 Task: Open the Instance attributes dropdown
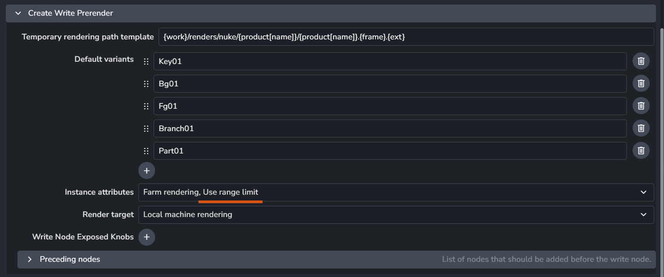[x=396, y=192]
